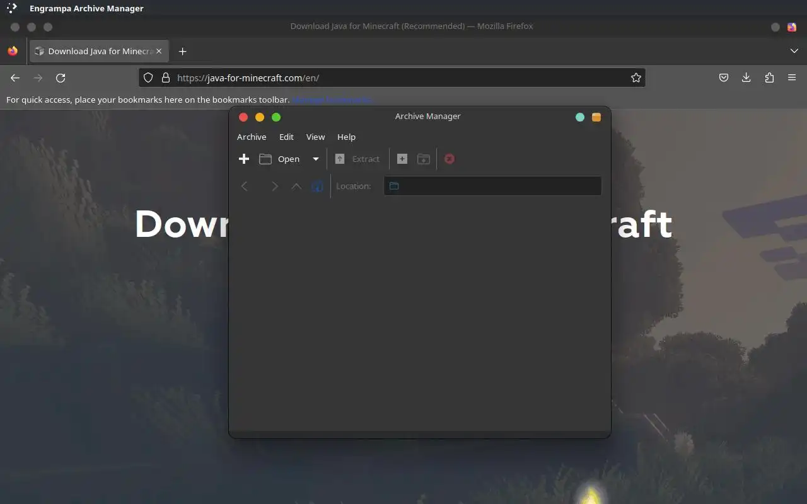Click Add files to archive icon
This screenshot has width=807, height=504.
click(402, 159)
